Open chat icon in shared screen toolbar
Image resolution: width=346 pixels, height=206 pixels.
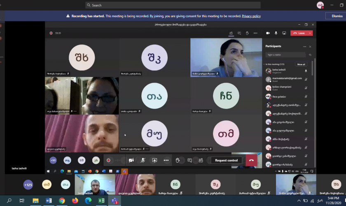coord(239,33)
